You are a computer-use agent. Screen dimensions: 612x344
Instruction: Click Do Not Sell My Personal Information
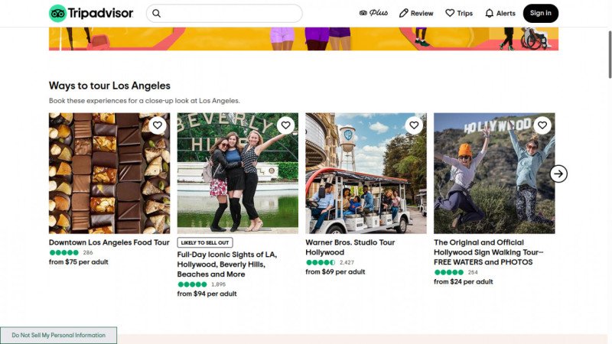(58, 335)
